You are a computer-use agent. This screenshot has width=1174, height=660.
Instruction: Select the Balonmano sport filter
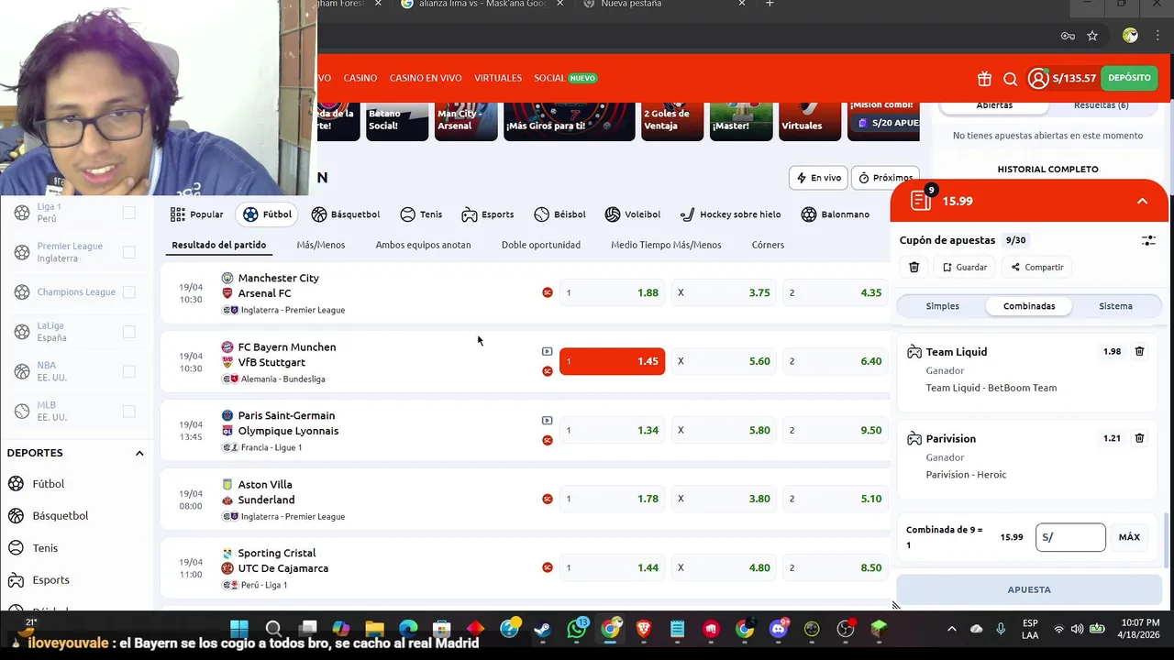[x=836, y=214]
